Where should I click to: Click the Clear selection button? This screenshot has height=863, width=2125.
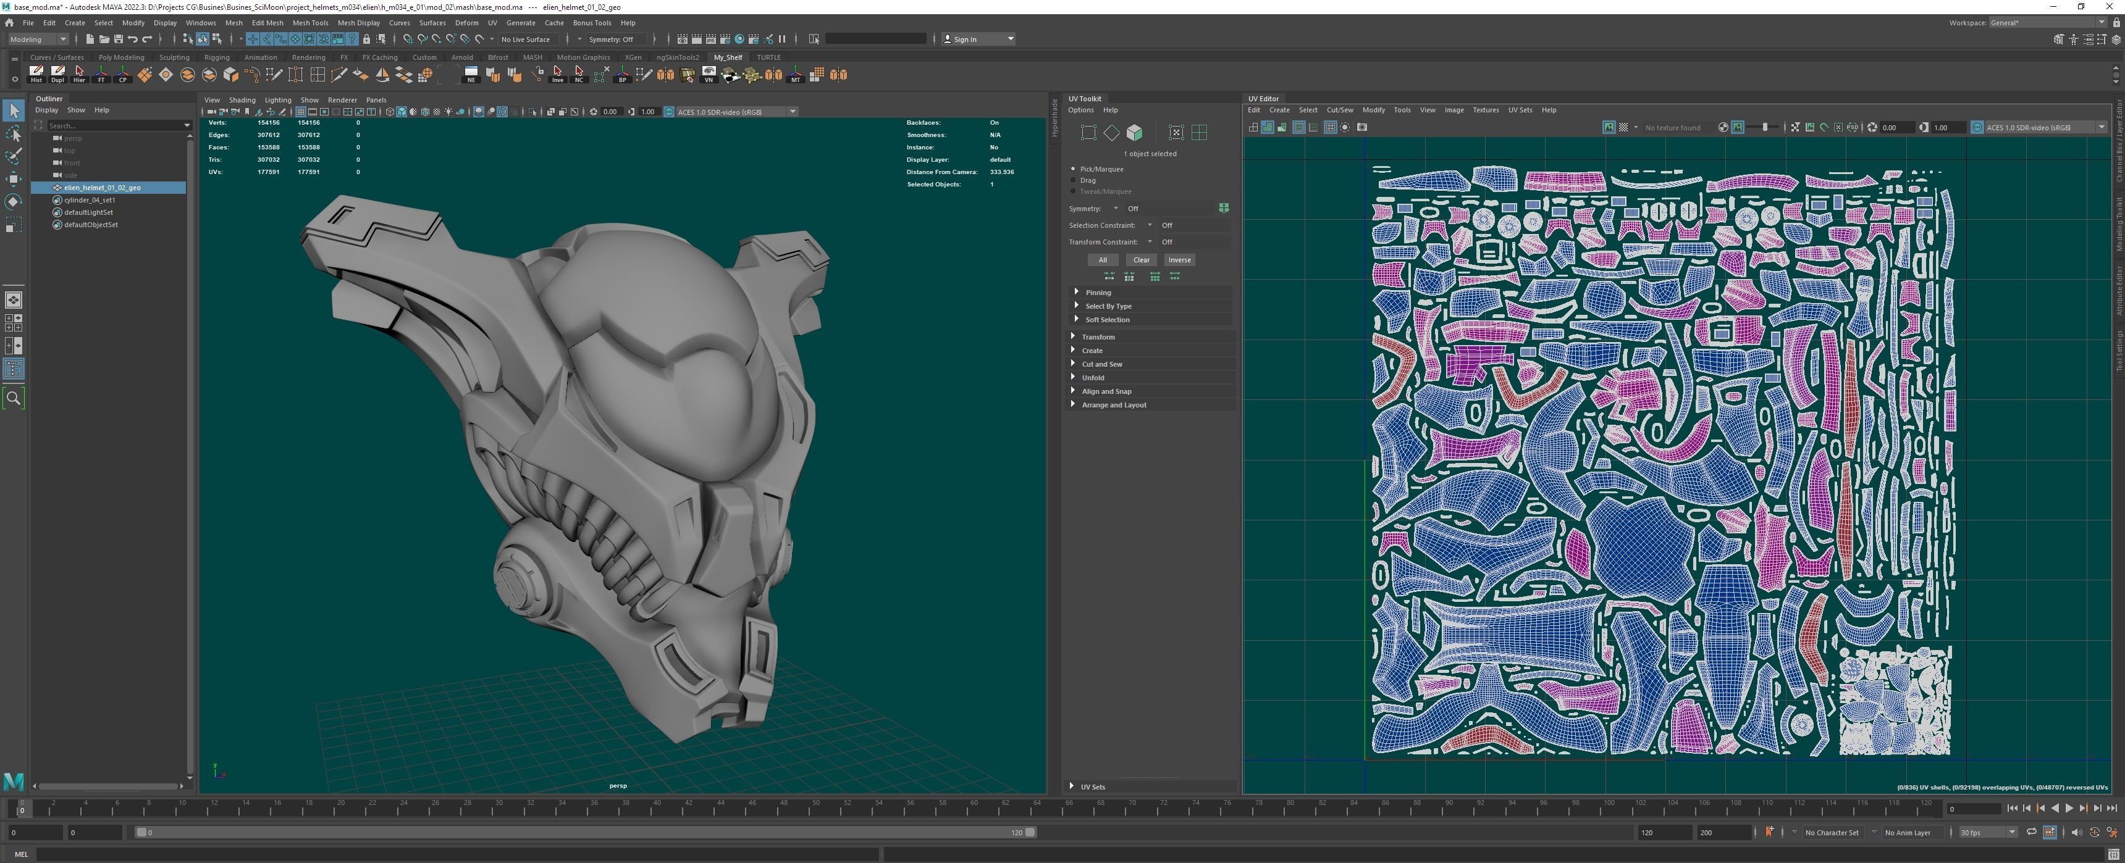(1141, 260)
